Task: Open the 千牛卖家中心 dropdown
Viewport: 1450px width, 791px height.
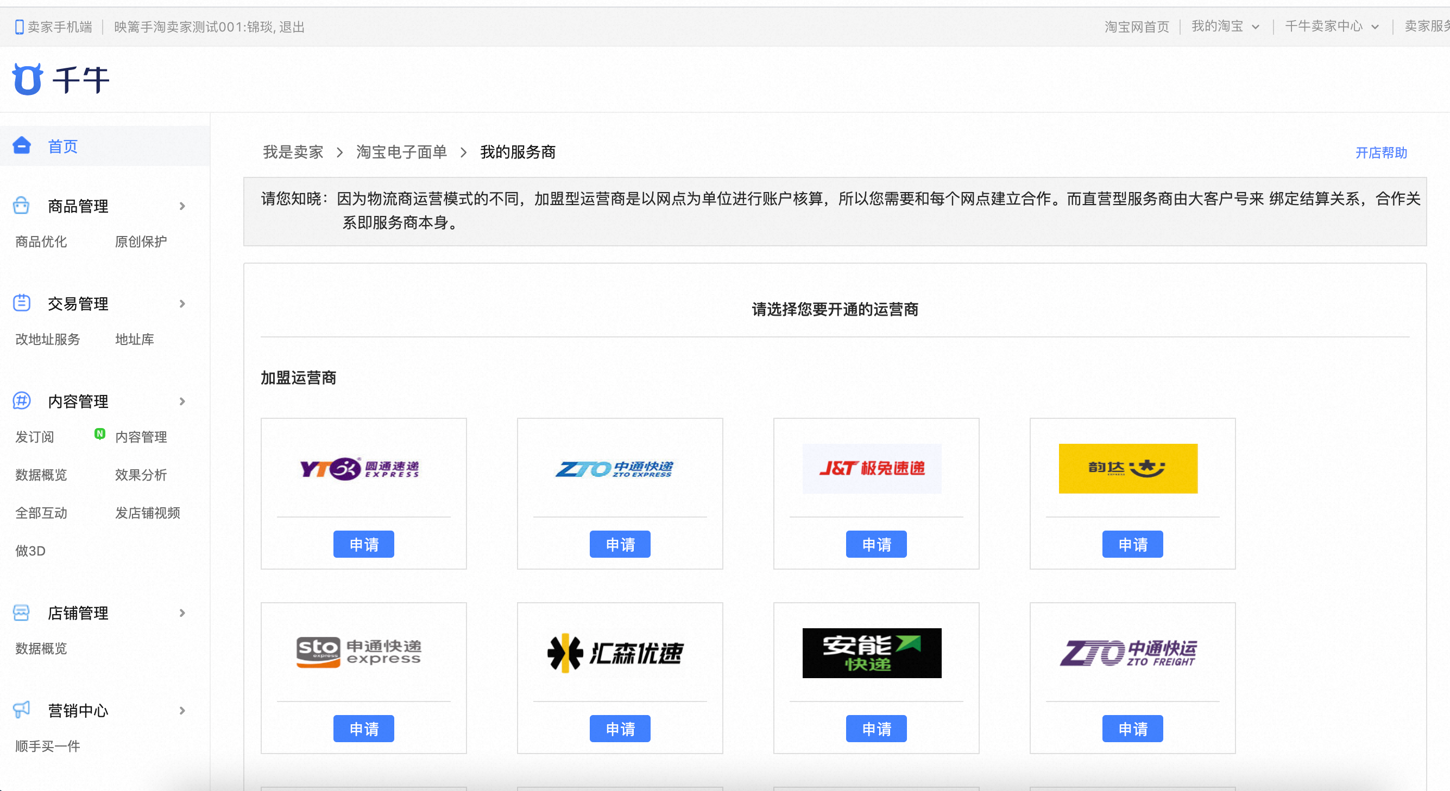Action: point(1332,27)
